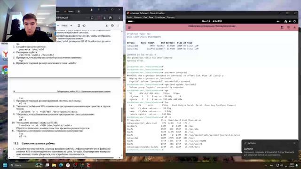Expand the system tray hidden icons chevron
Screen dimensions: 301x169
[266, 165]
